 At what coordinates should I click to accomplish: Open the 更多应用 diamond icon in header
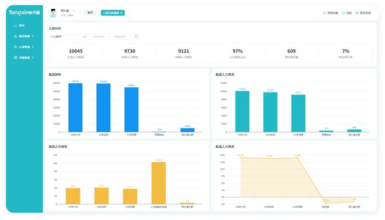pyautogui.click(x=357, y=13)
